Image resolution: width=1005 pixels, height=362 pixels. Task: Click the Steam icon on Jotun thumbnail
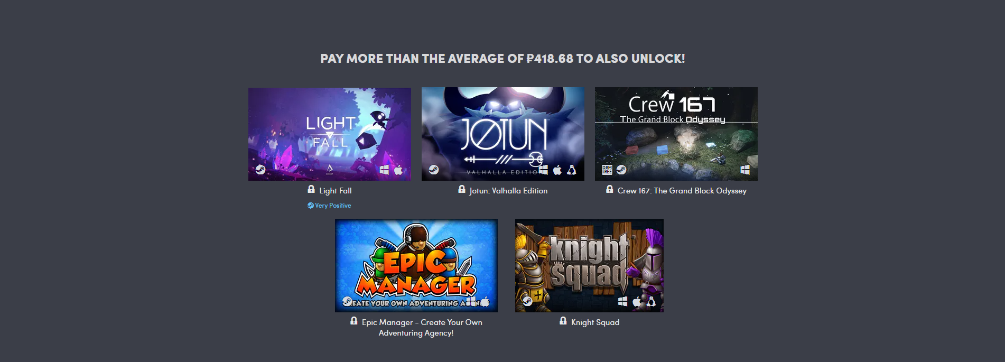coord(434,170)
